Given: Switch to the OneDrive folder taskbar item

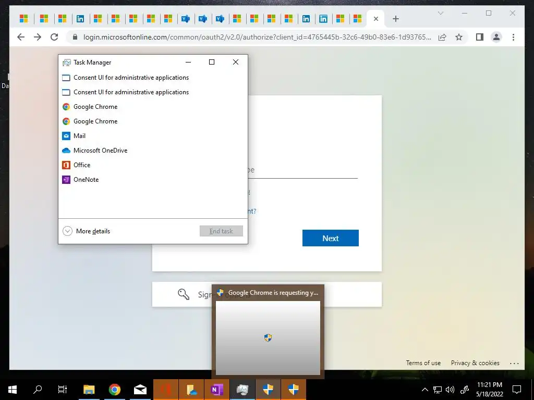Looking at the screenshot, I should click(x=191, y=390).
